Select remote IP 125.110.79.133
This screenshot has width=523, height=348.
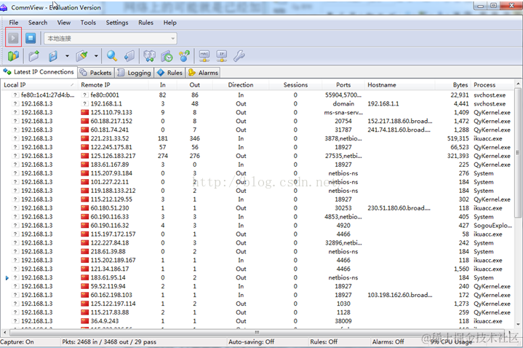point(111,112)
